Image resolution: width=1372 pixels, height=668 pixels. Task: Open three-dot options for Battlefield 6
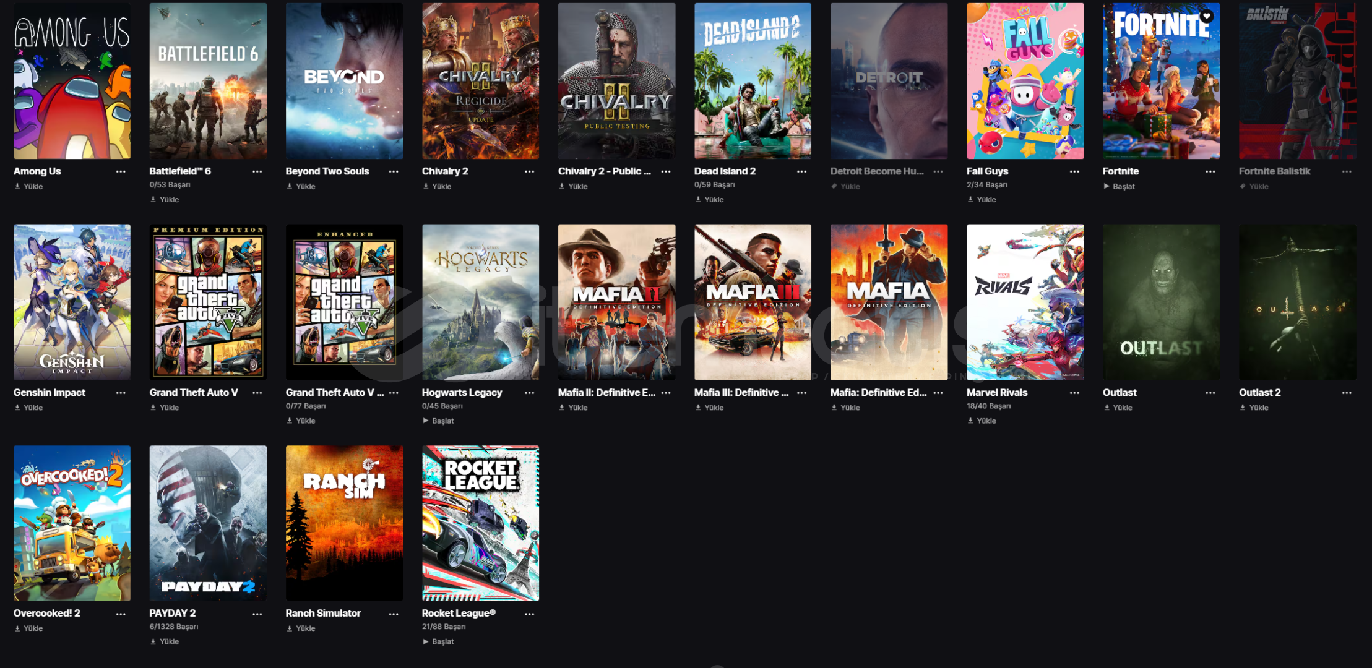[x=257, y=171]
